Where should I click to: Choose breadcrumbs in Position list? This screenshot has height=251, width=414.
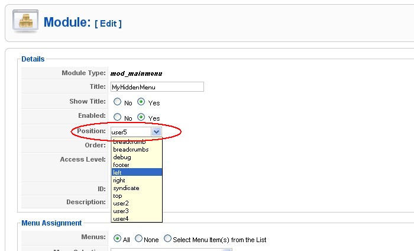coord(137,150)
